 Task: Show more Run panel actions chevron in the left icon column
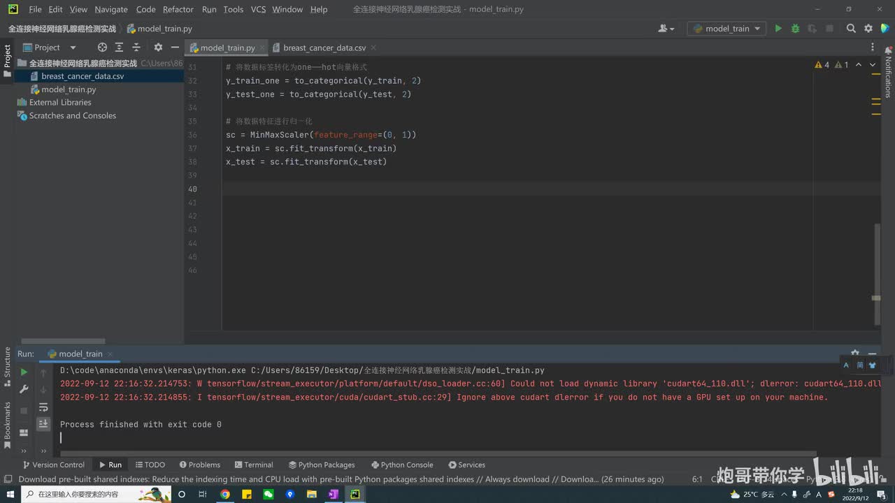(24, 451)
